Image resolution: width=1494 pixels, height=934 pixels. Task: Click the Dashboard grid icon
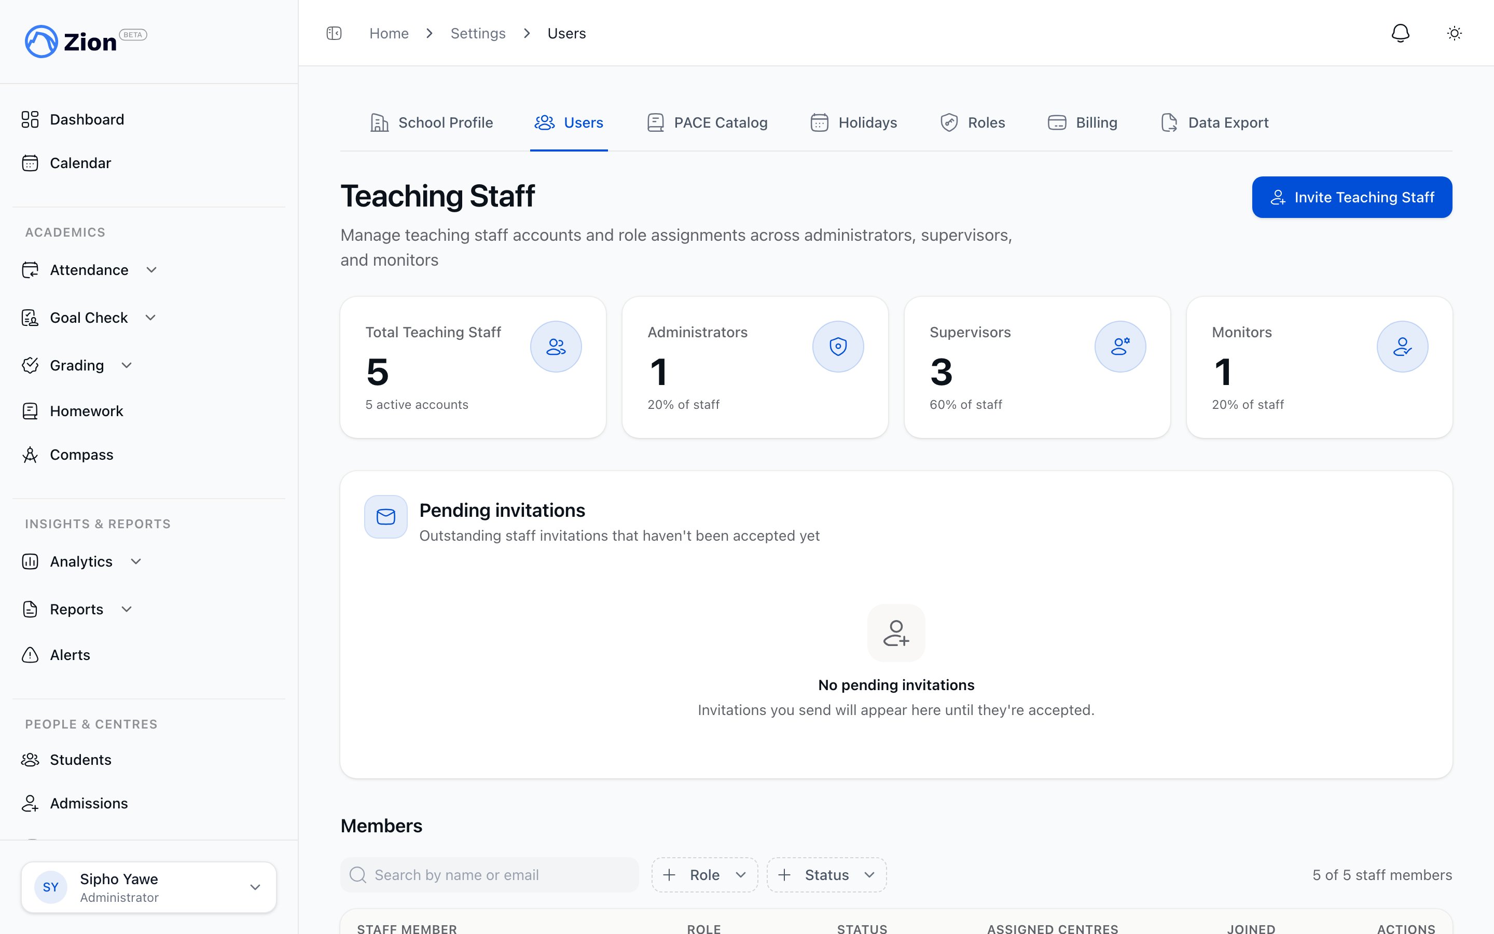point(30,119)
